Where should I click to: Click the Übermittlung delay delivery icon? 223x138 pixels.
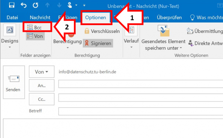tap(190, 31)
